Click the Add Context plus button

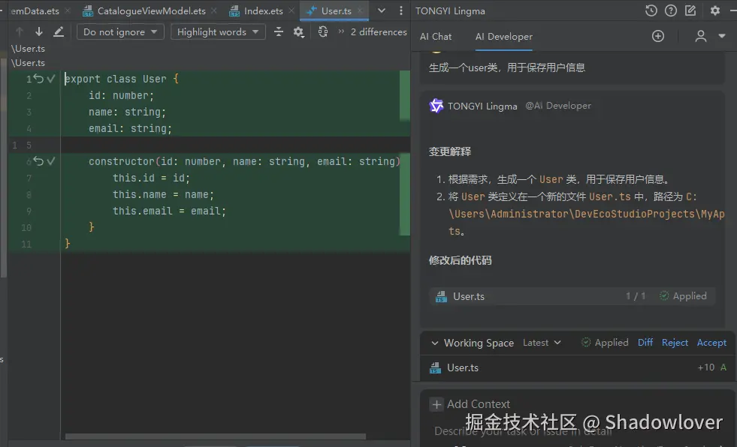click(x=436, y=403)
